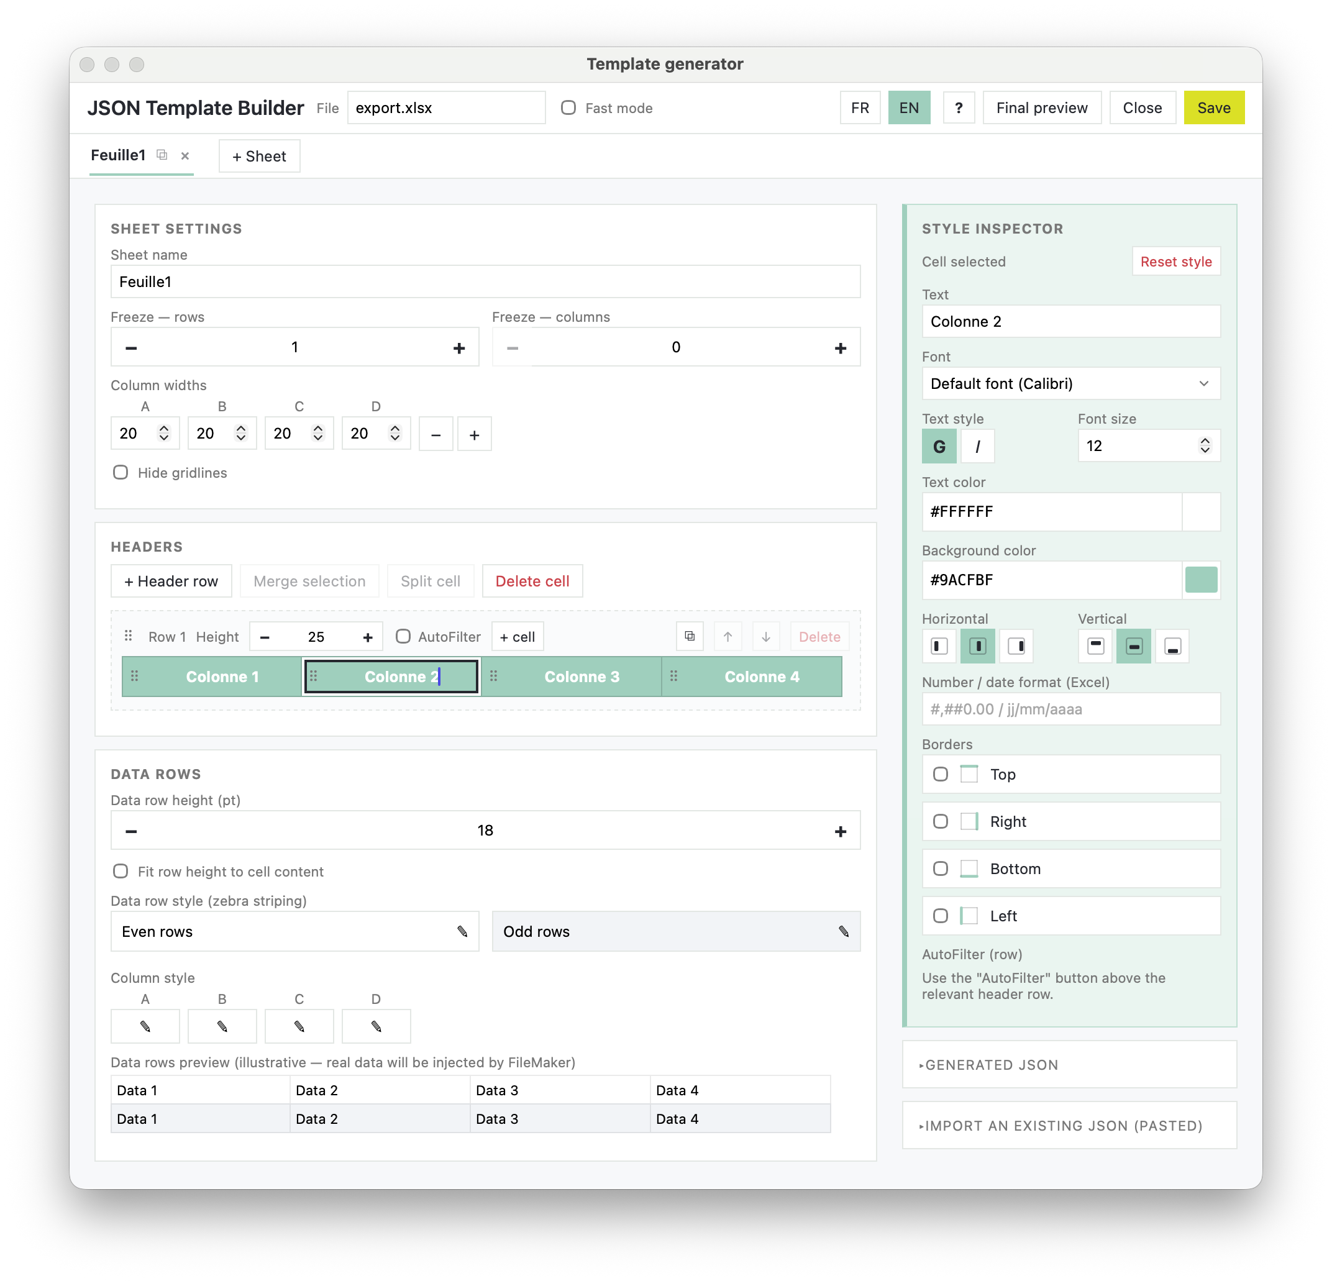The width and height of the screenshot is (1332, 1281).
Task: Set vertical alignment to top
Action: click(1095, 645)
